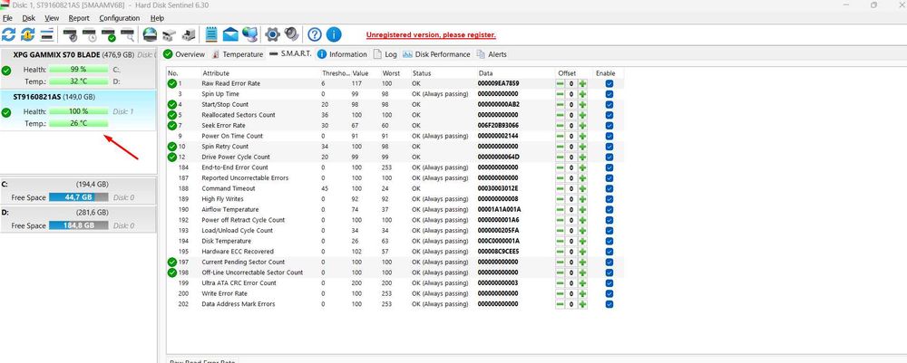The width and height of the screenshot is (907, 363).
Task: Increase offset for Spin Up Time
Action: coord(582,94)
